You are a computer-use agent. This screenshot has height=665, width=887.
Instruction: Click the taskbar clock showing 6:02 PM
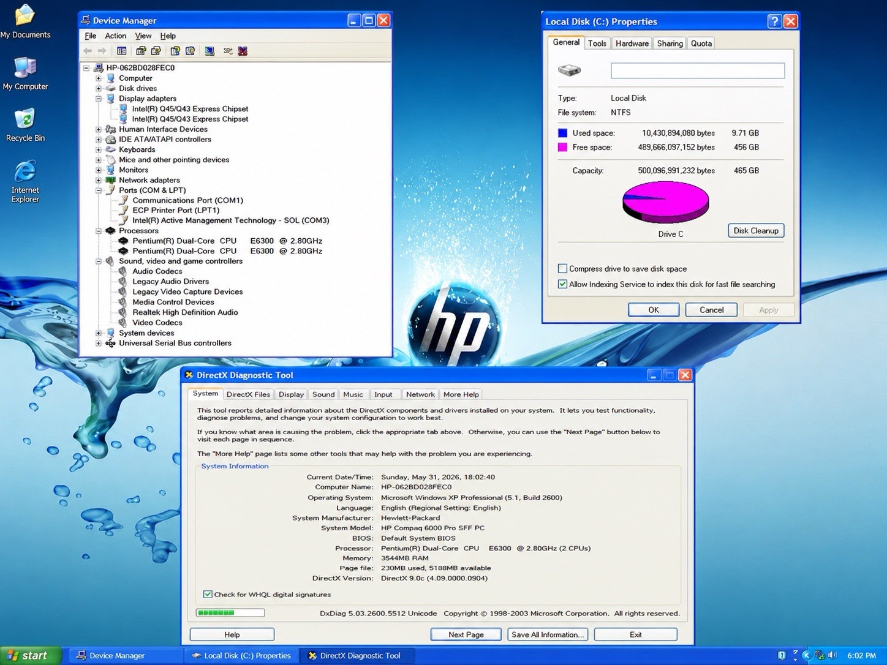[861, 655]
